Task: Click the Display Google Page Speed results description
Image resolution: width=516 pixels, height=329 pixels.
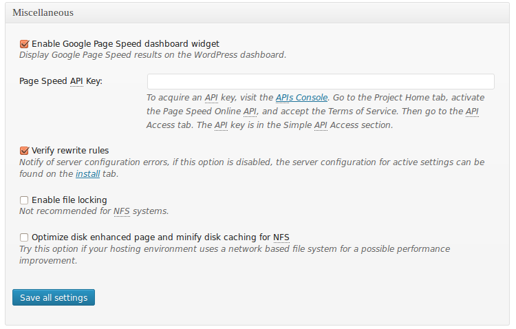Action: pyautogui.click(x=152, y=54)
